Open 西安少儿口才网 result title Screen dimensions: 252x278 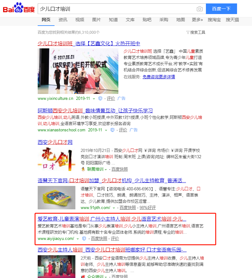pyautogui.click(x=55, y=142)
